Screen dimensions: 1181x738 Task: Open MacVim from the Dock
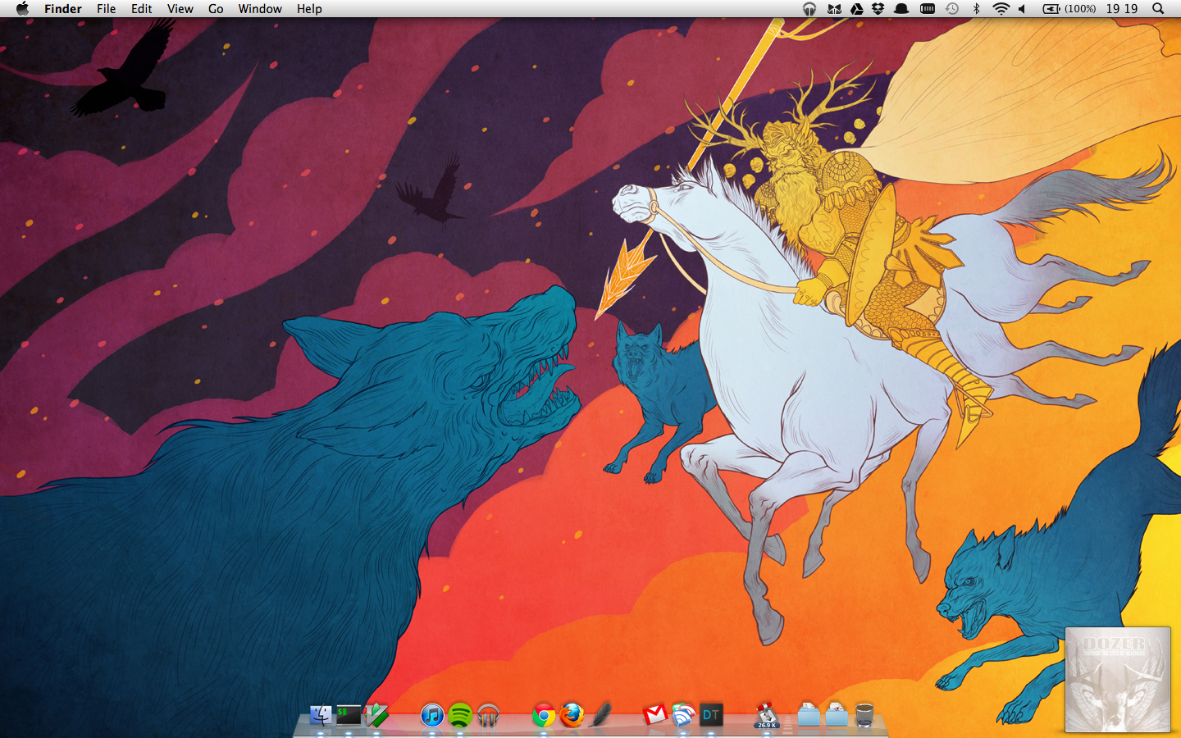[x=376, y=715]
